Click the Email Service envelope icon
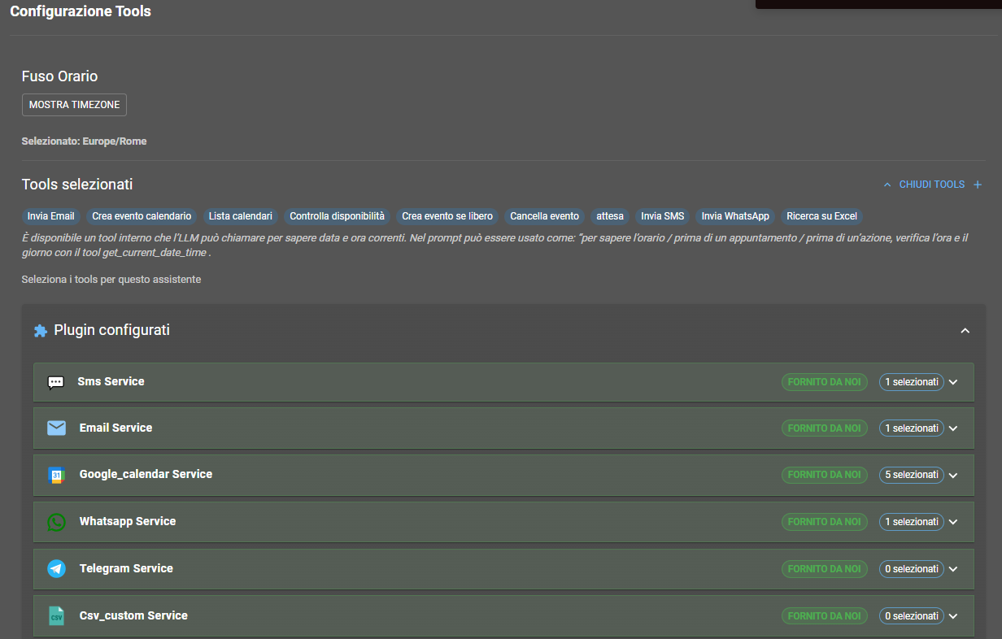The width and height of the screenshot is (1002, 639). (x=55, y=428)
